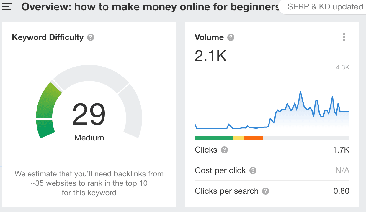Click the highest peak on volume chart
Viewport: 366px width, 212px height.
tap(300, 92)
